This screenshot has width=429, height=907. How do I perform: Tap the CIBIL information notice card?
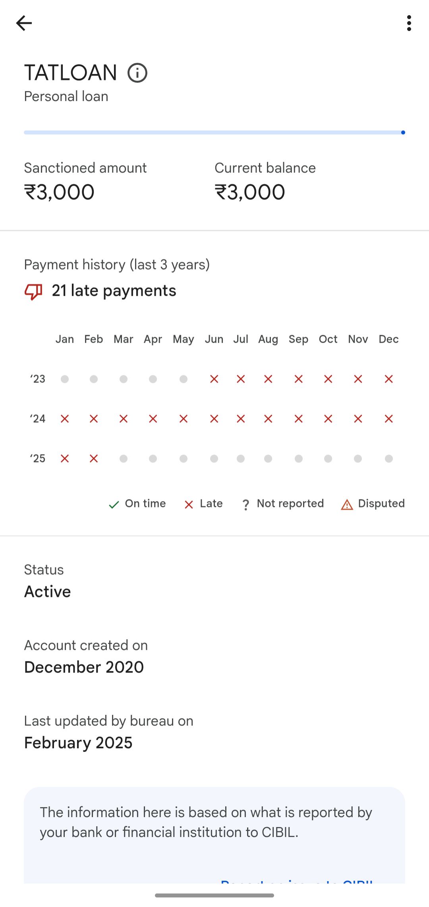point(214,835)
